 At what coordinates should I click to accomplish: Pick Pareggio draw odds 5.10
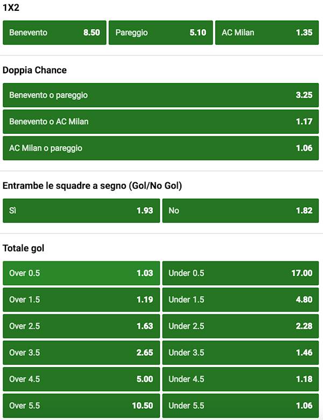point(160,32)
